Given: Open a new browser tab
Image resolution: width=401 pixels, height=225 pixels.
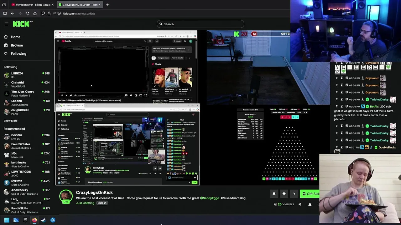Looking at the screenshot, I should [x=107, y=5].
